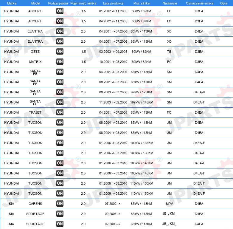Click the Pojemność silnika column header
This screenshot has width=233, height=229.
point(83,3)
